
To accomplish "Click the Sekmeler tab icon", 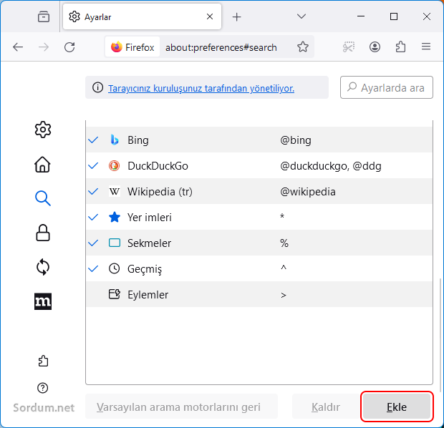I will (x=115, y=243).
